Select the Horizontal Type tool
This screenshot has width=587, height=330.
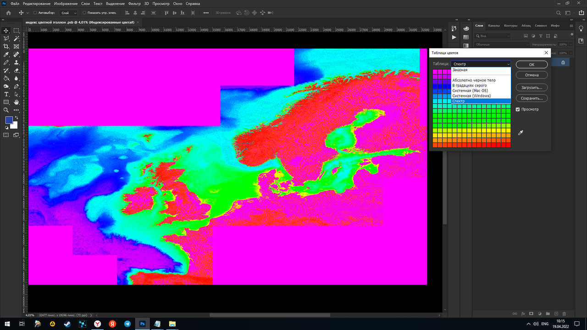(x=6, y=94)
